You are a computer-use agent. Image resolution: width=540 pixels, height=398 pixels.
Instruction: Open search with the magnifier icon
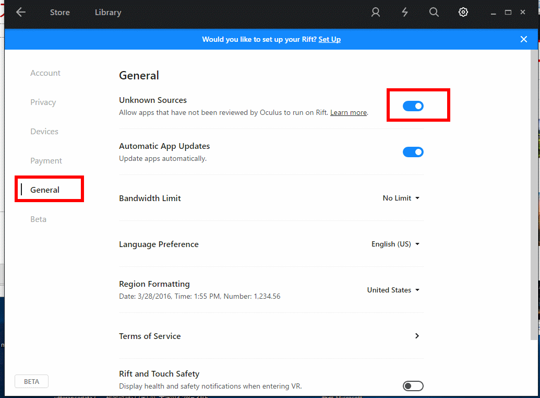click(434, 12)
